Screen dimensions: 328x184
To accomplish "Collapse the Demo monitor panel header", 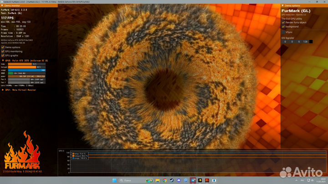I will [x=2, y=5].
